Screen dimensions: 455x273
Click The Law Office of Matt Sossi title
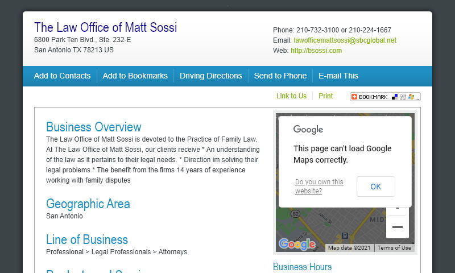(x=105, y=27)
